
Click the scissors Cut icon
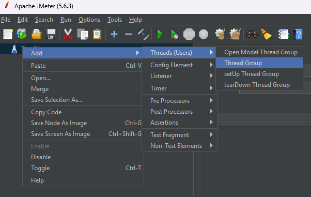(68, 34)
